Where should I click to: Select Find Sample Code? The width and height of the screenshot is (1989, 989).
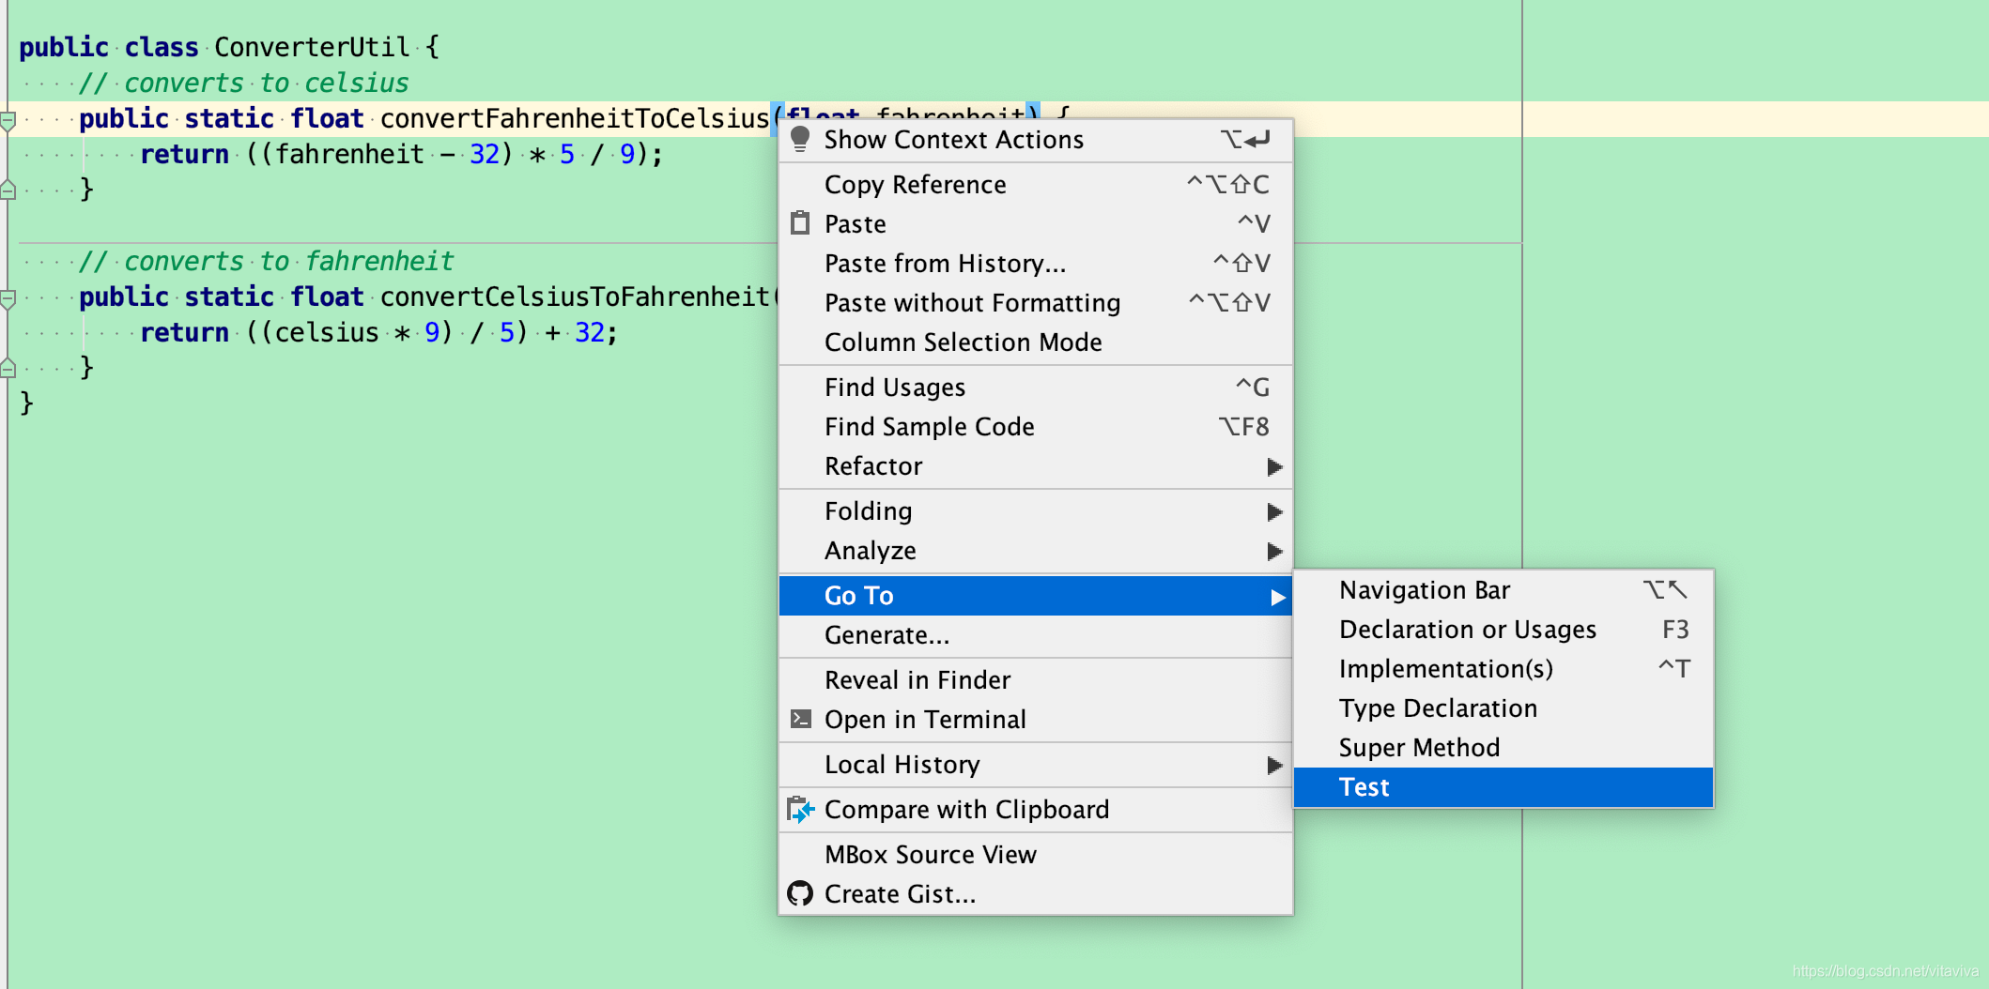click(x=1036, y=427)
